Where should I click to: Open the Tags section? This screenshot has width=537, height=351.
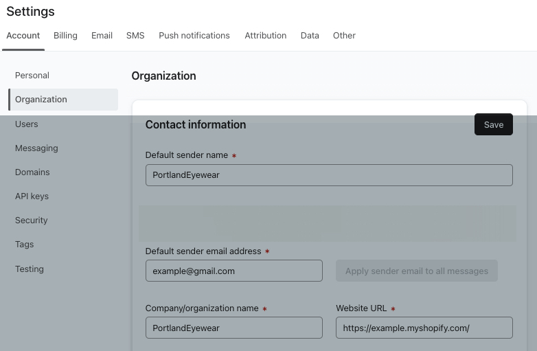(24, 245)
